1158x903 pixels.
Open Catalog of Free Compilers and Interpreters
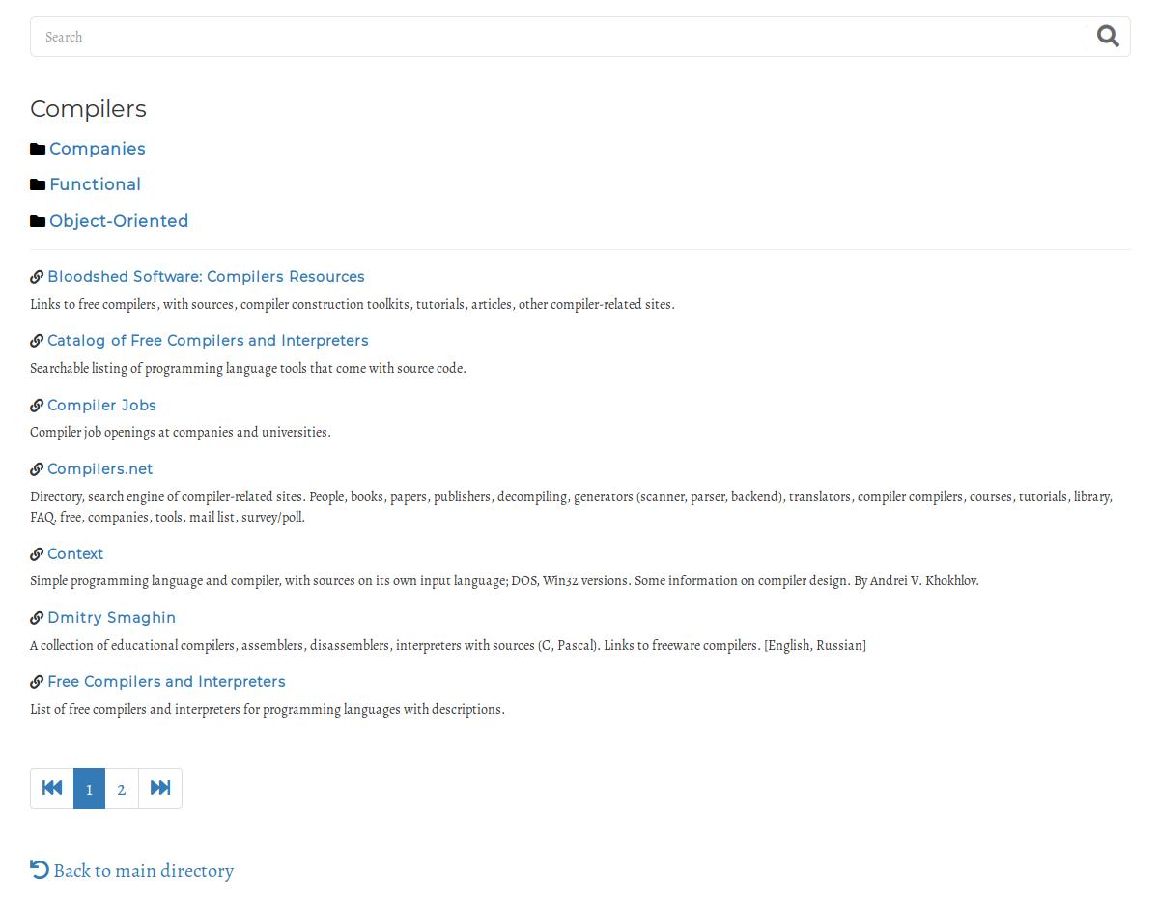209,341
